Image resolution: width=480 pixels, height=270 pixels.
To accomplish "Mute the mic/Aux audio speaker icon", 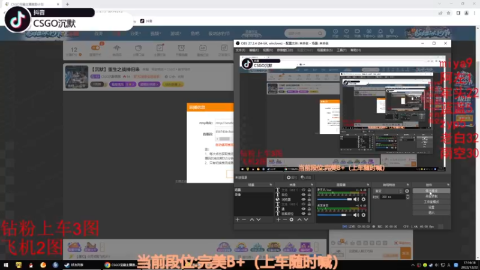I will point(356,199).
